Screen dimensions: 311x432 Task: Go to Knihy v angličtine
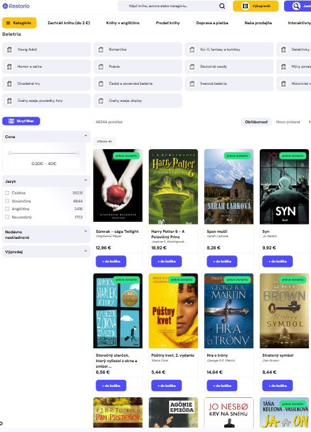123,23
